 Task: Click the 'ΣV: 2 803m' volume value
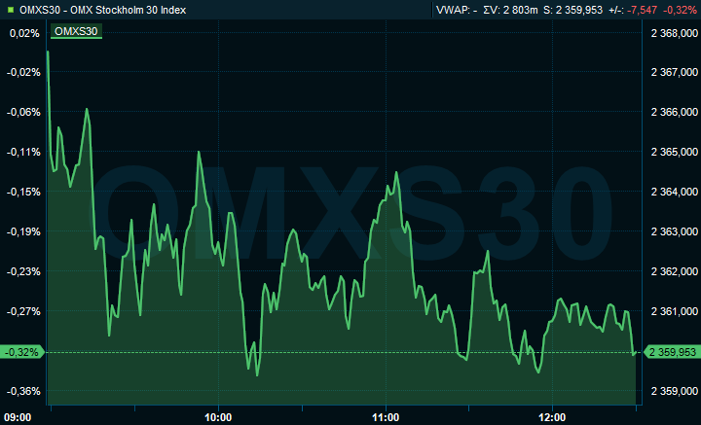tap(510, 10)
